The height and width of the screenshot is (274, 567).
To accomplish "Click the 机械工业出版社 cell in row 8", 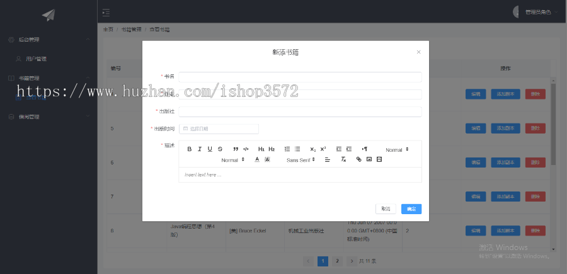I will click(x=307, y=231).
